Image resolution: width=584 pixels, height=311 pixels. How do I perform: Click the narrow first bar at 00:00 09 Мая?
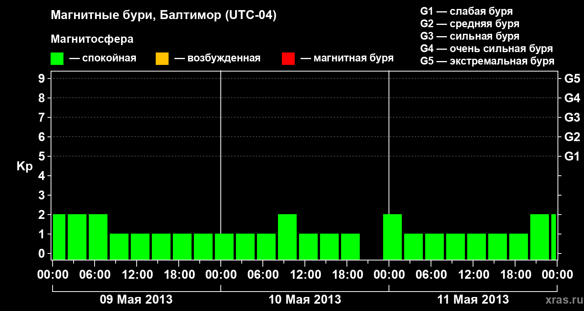click(x=59, y=237)
